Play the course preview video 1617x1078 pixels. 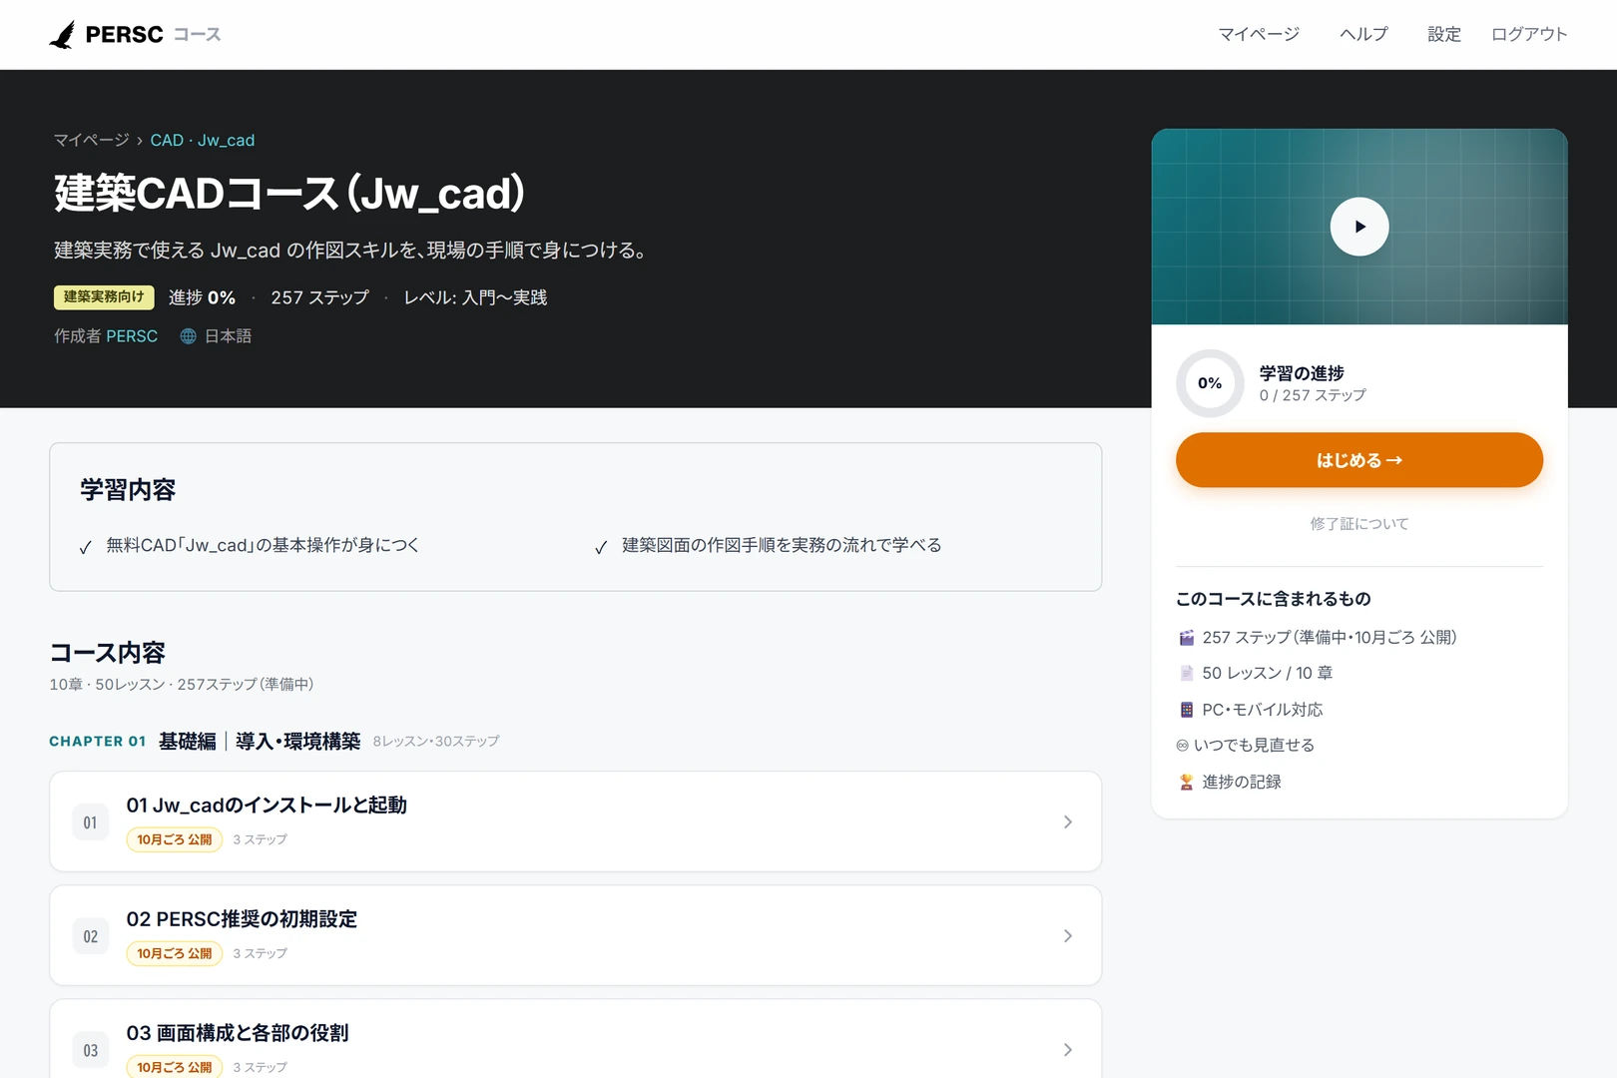(1359, 227)
